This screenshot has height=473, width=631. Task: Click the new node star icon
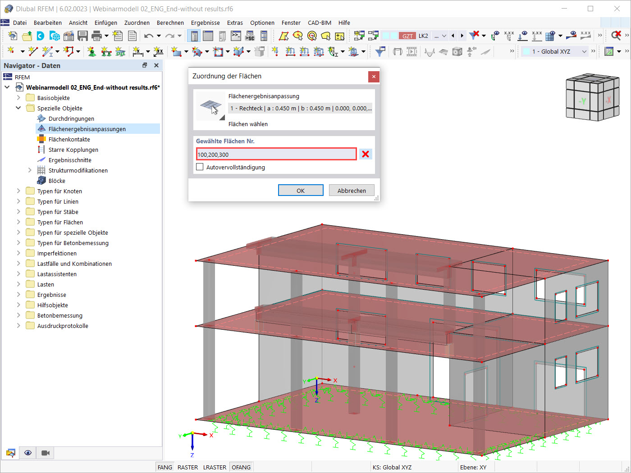[11, 51]
